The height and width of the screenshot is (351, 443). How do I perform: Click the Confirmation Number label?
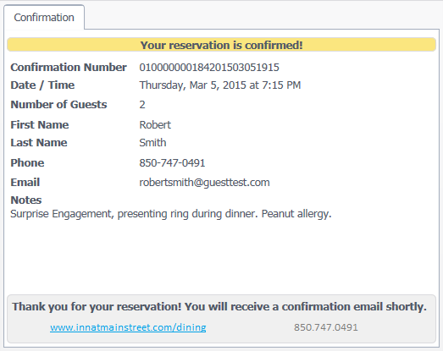[x=69, y=67]
